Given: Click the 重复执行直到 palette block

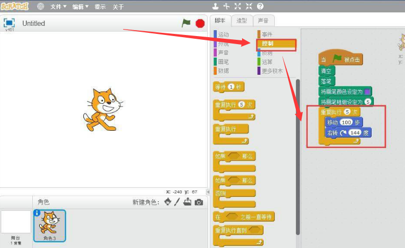Looking at the screenshot, I should 238,235.
